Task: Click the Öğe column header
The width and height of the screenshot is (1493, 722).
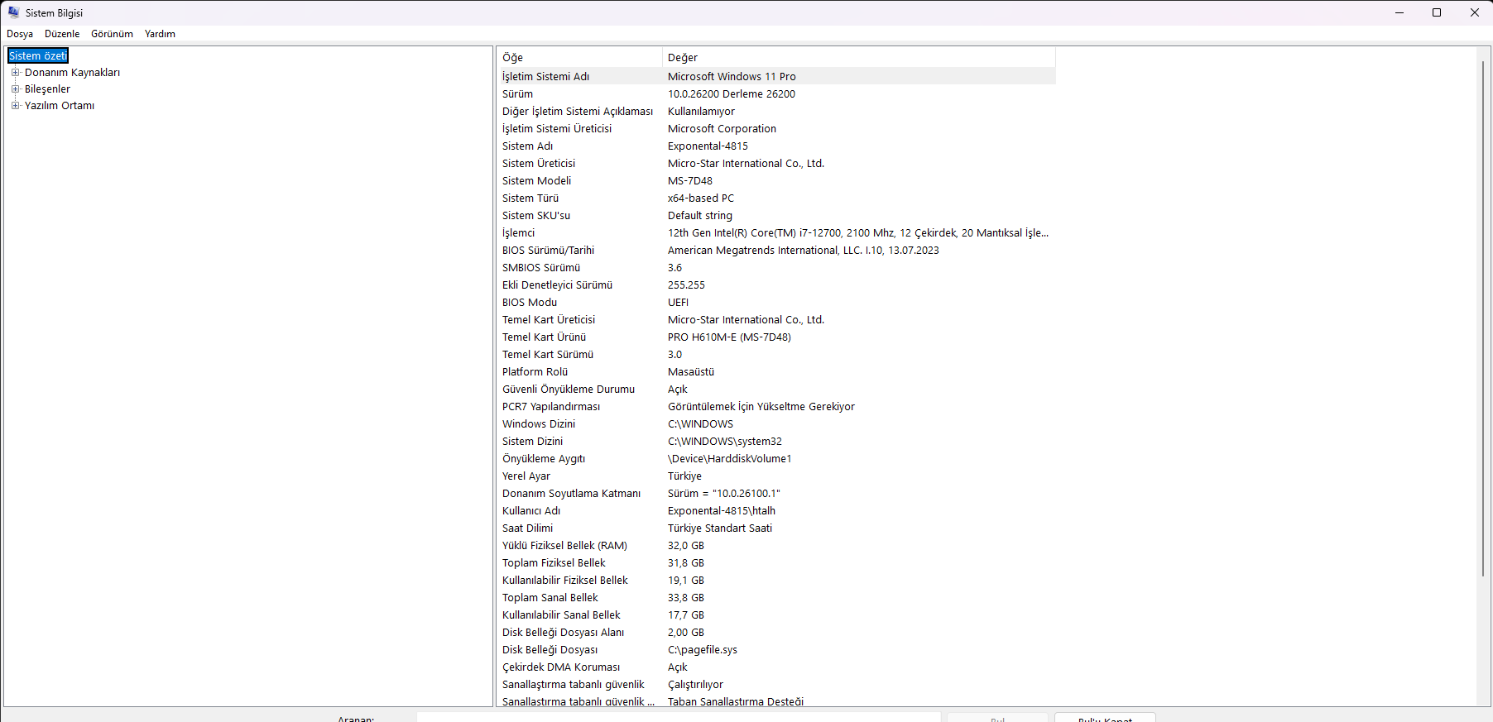Action: tap(579, 57)
